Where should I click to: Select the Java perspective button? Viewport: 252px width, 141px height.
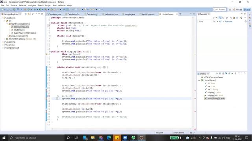tap(247, 9)
